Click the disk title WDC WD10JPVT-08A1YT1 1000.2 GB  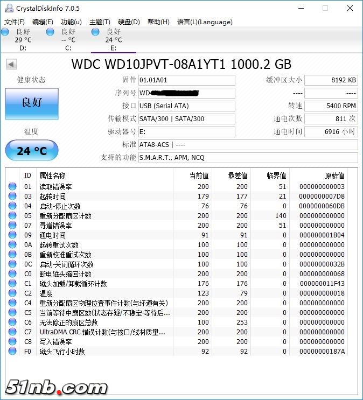tap(181, 64)
